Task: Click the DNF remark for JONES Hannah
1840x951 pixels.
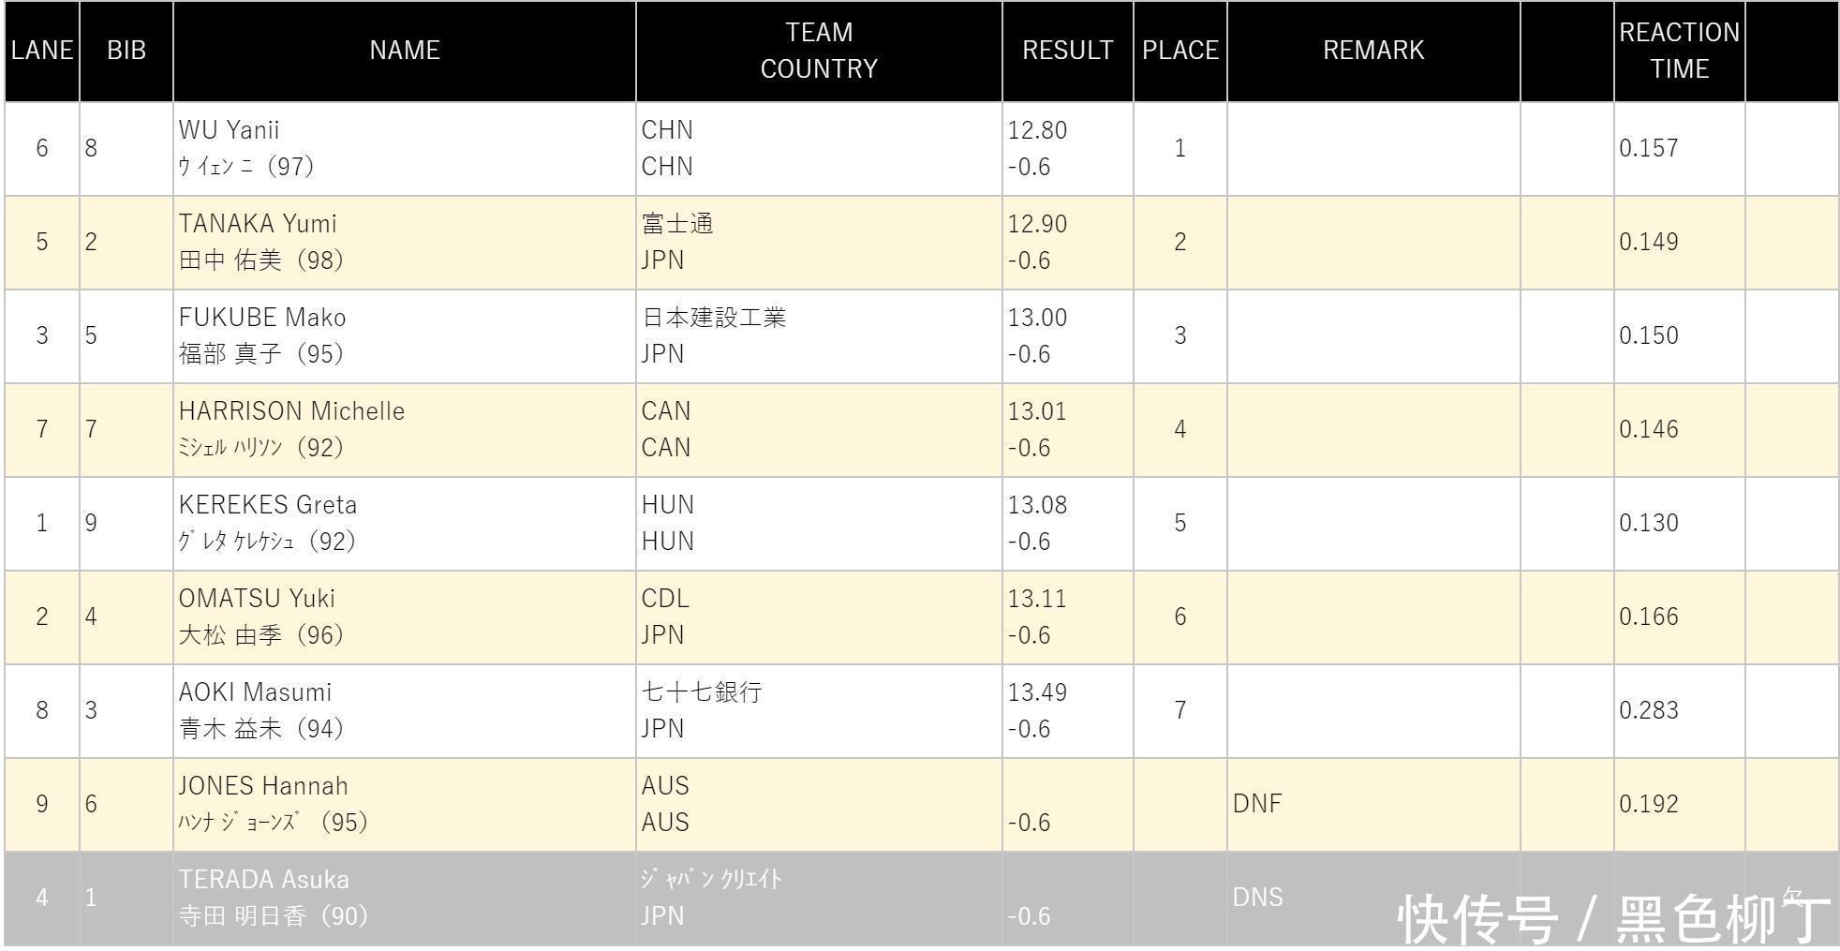Action: (x=1257, y=804)
